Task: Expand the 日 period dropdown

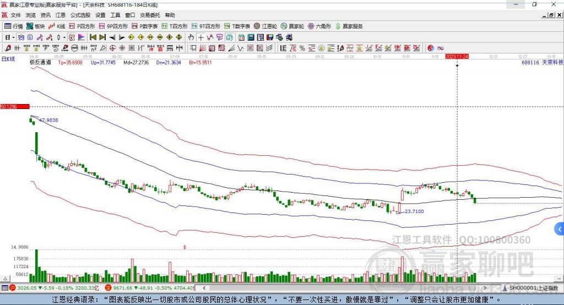Action: (x=13, y=37)
